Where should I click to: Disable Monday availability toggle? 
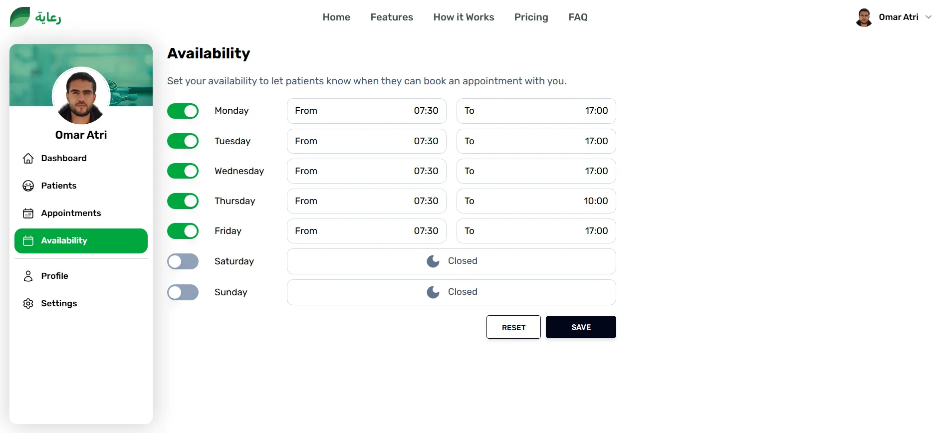(183, 111)
